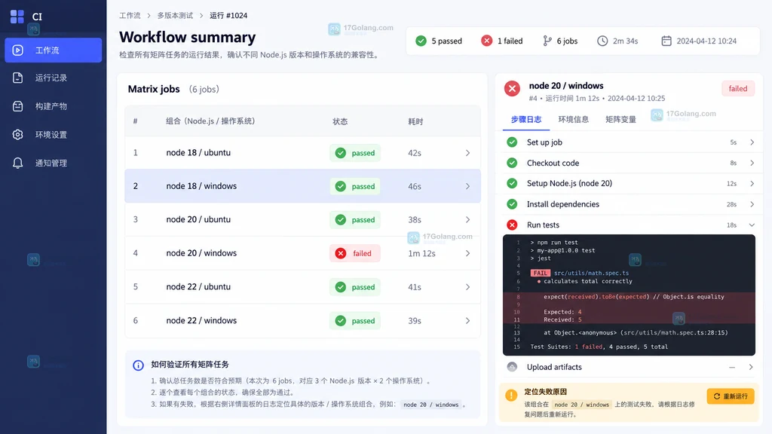772x434 pixels.
Task: Select the node 20 / ubuntu row
Action: click(303, 219)
